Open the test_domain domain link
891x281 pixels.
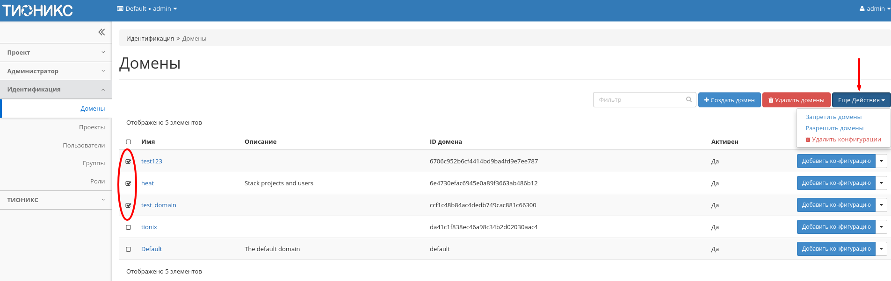[159, 205]
